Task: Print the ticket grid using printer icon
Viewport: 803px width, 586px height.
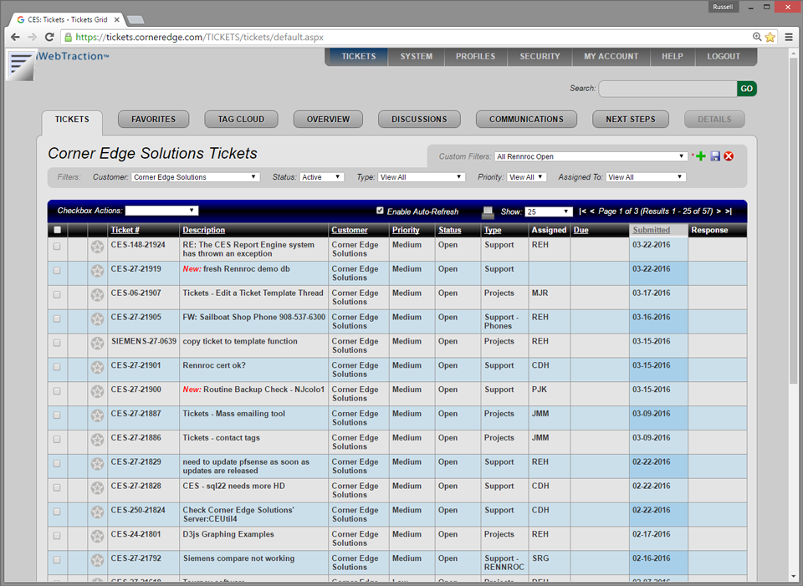Action: point(488,211)
